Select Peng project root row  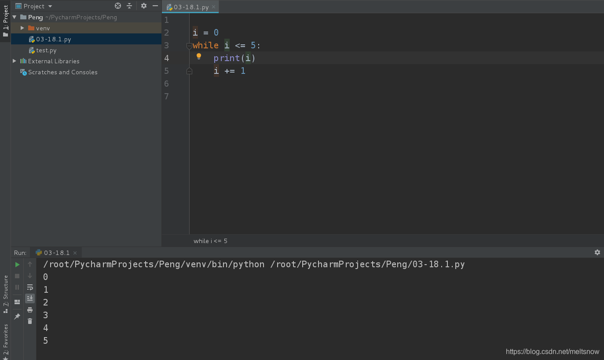(86, 17)
